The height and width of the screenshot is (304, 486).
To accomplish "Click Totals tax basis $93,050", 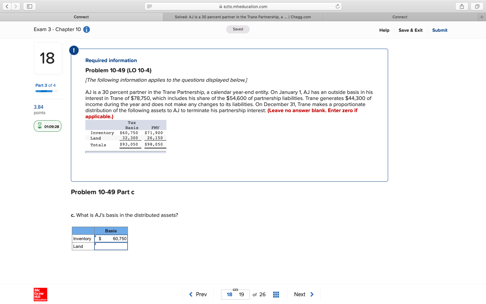I will click(129, 145).
